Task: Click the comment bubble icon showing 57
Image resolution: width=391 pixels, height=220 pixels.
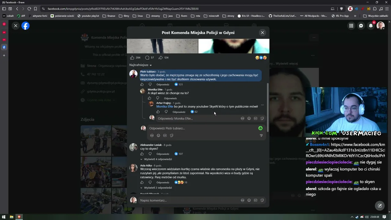Action: [147, 58]
